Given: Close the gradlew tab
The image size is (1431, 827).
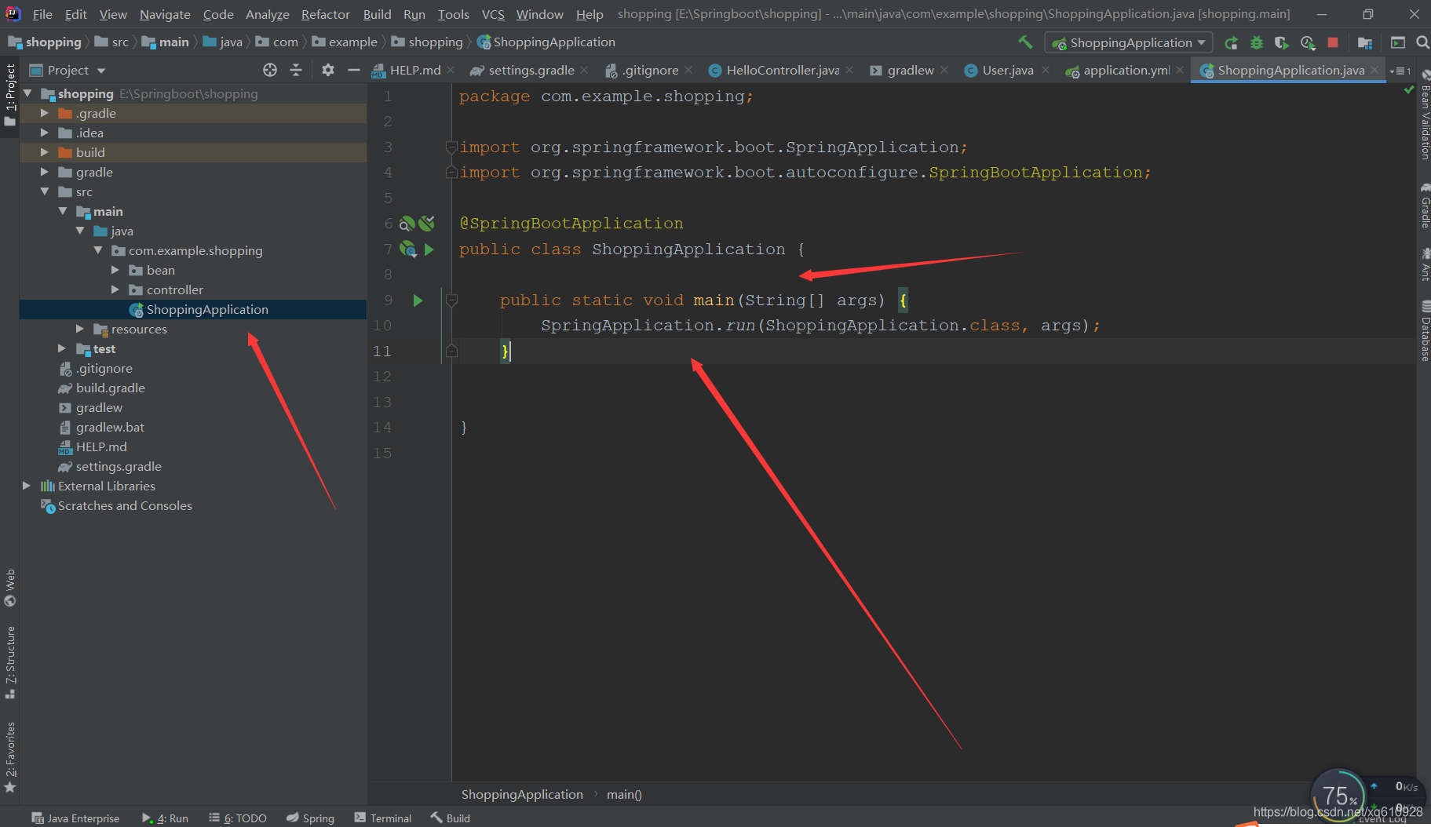Looking at the screenshot, I should point(944,70).
